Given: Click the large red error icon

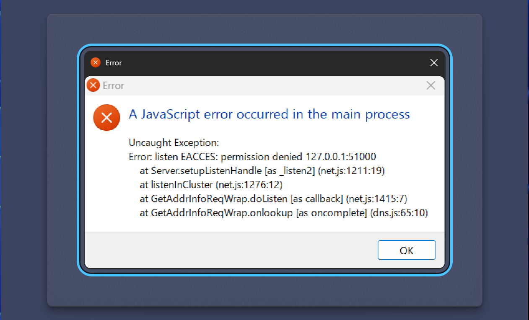Looking at the screenshot, I should [106, 118].
